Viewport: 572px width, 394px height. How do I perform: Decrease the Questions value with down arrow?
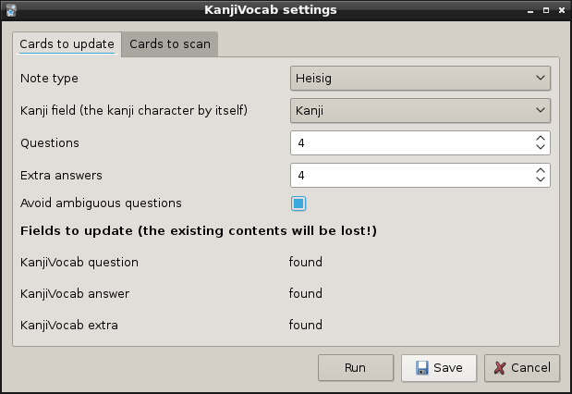[x=541, y=147]
